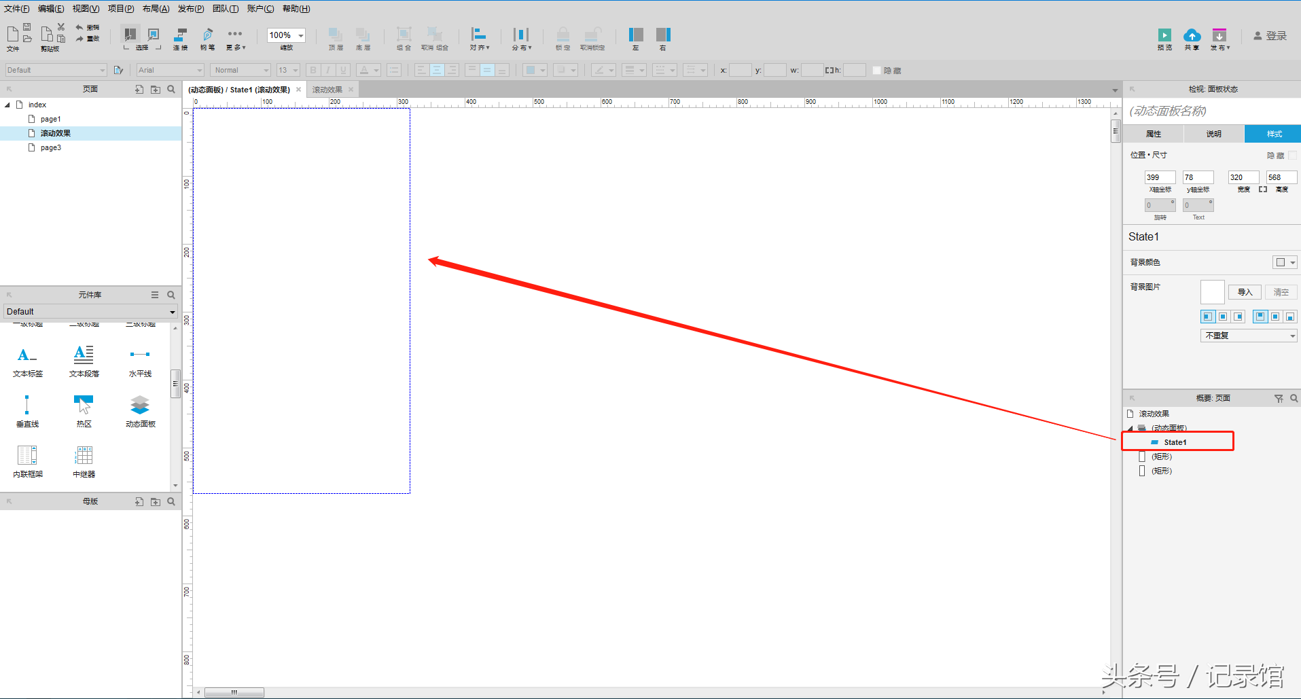
Task: Open the fill color swatch in format bar
Action: [535, 70]
